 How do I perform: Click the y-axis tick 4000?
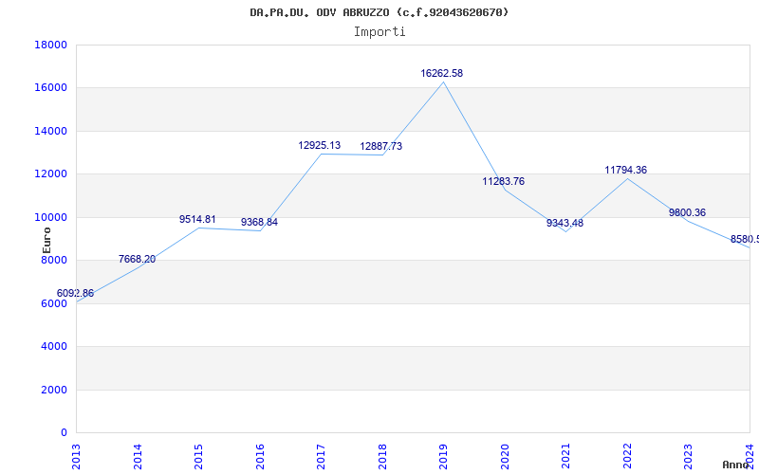tap(54, 347)
